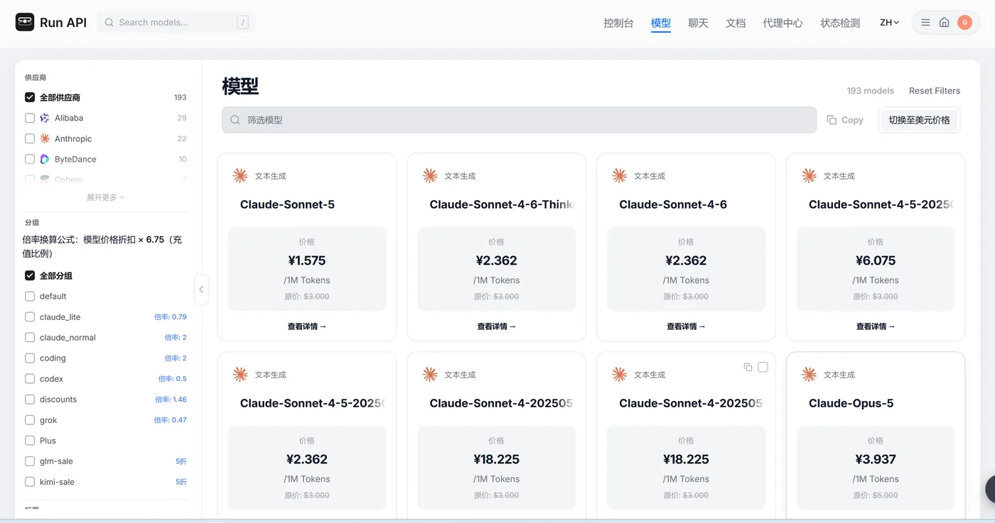Check the claude_normal group checkbox
Image resolution: width=995 pixels, height=523 pixels.
[30, 337]
